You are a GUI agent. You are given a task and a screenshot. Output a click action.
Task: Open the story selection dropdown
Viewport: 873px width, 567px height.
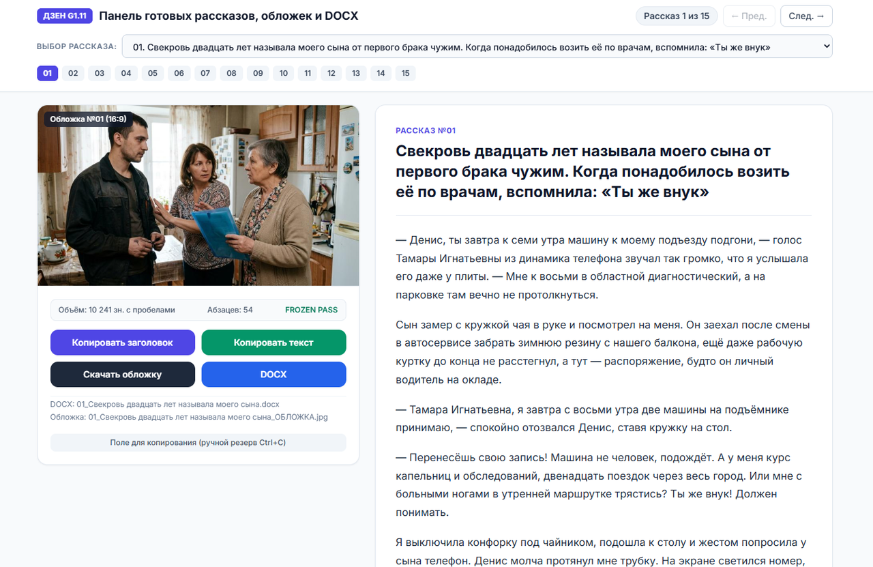tap(477, 46)
